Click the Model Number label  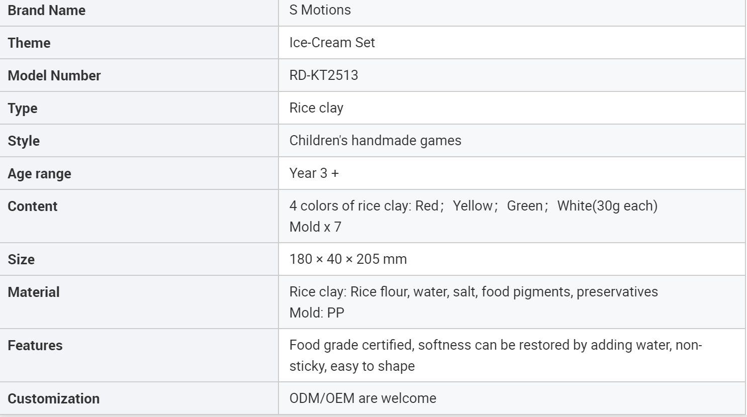coord(54,75)
